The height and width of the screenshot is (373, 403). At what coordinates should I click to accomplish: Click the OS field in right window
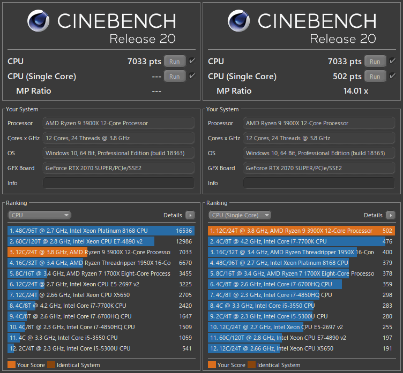319,153
